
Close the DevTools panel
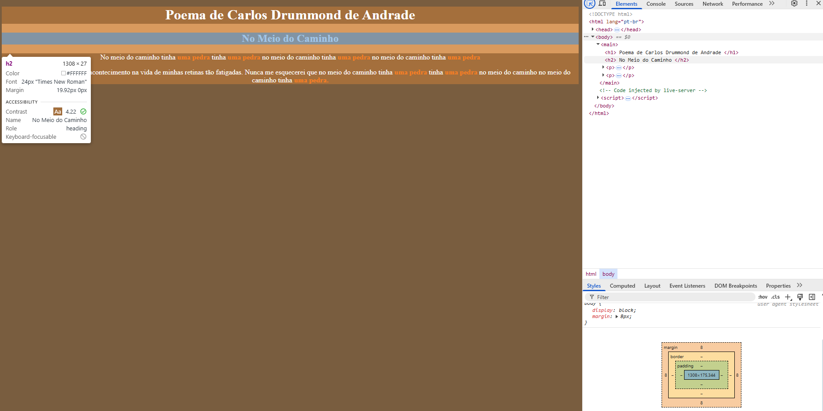point(818,4)
